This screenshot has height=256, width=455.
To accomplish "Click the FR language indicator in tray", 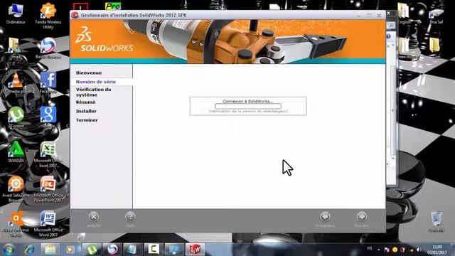I will point(370,249).
